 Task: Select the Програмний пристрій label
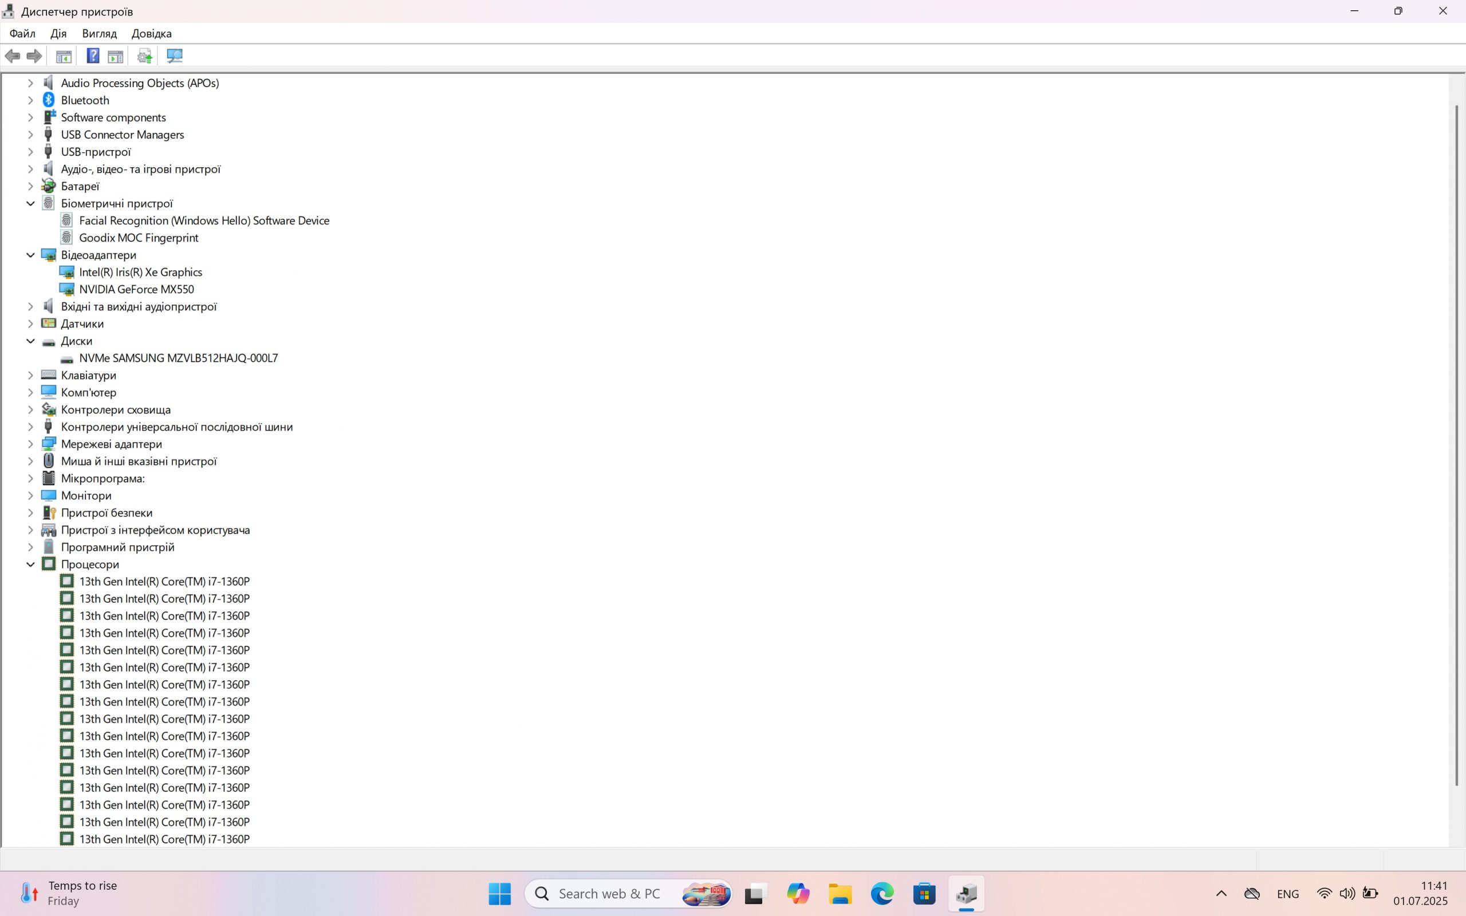(x=117, y=547)
